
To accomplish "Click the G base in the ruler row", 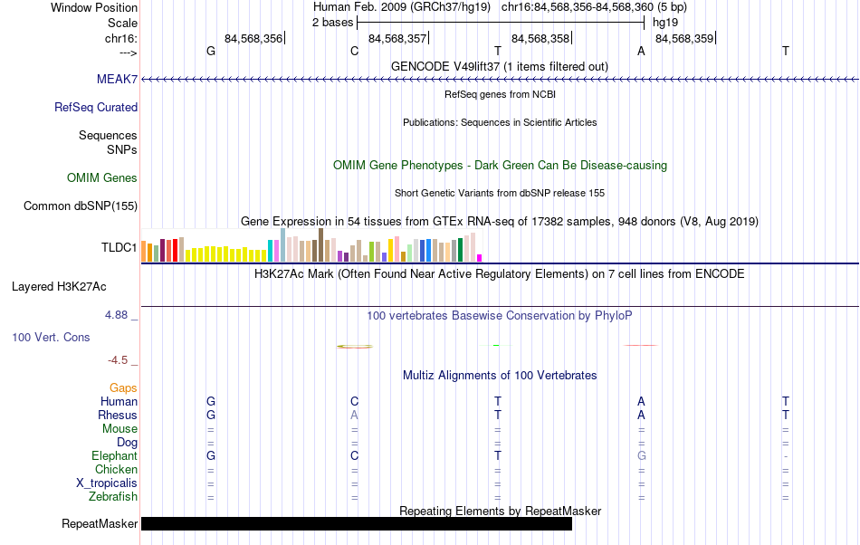I will point(211,51).
